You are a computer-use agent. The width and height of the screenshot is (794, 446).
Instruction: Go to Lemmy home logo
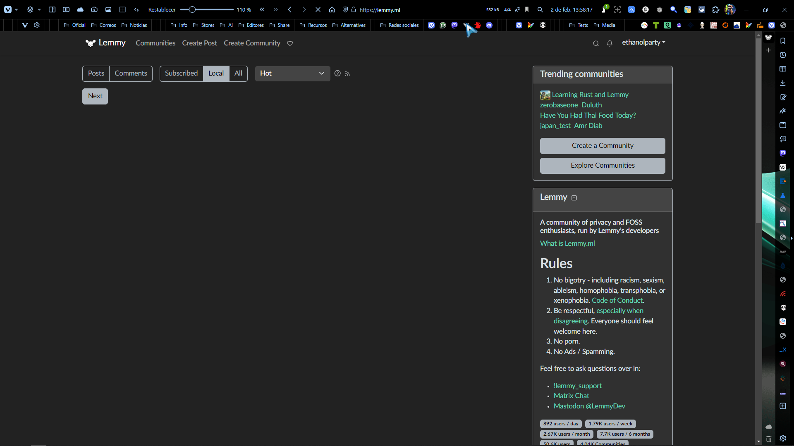tap(105, 43)
